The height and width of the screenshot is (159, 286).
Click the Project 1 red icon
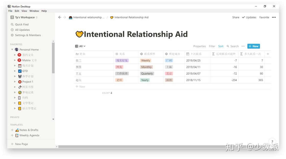pyautogui.click(x=20, y=82)
